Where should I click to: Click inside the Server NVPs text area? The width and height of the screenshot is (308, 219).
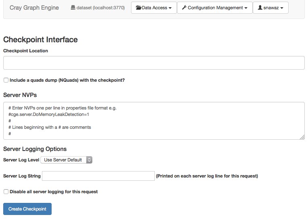tap(154, 121)
